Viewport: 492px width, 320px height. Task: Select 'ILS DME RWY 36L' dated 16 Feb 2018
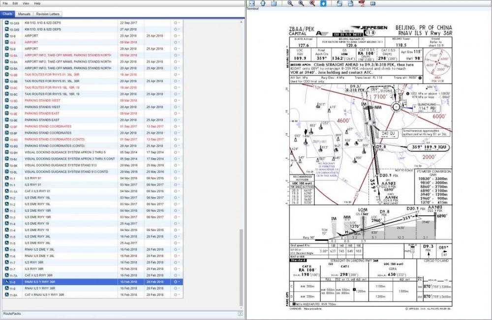[92, 236]
